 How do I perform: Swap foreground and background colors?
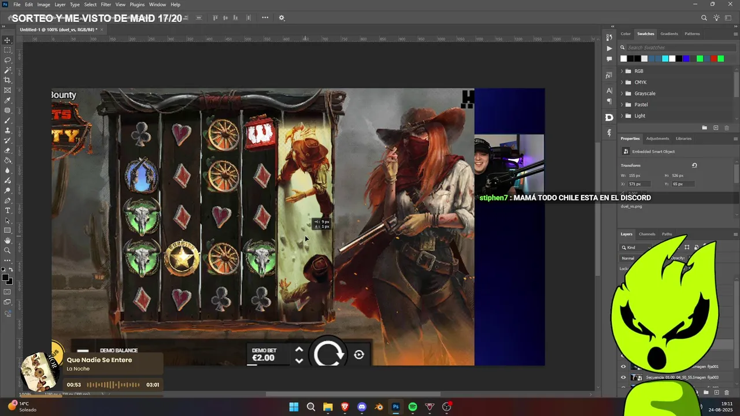coord(11,270)
